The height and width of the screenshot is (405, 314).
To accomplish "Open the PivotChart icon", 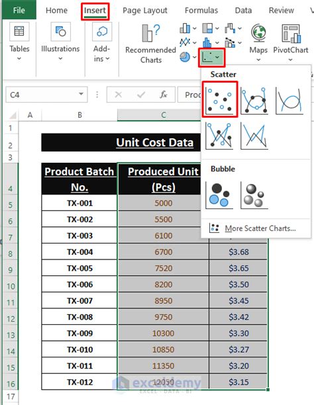I will (291, 33).
